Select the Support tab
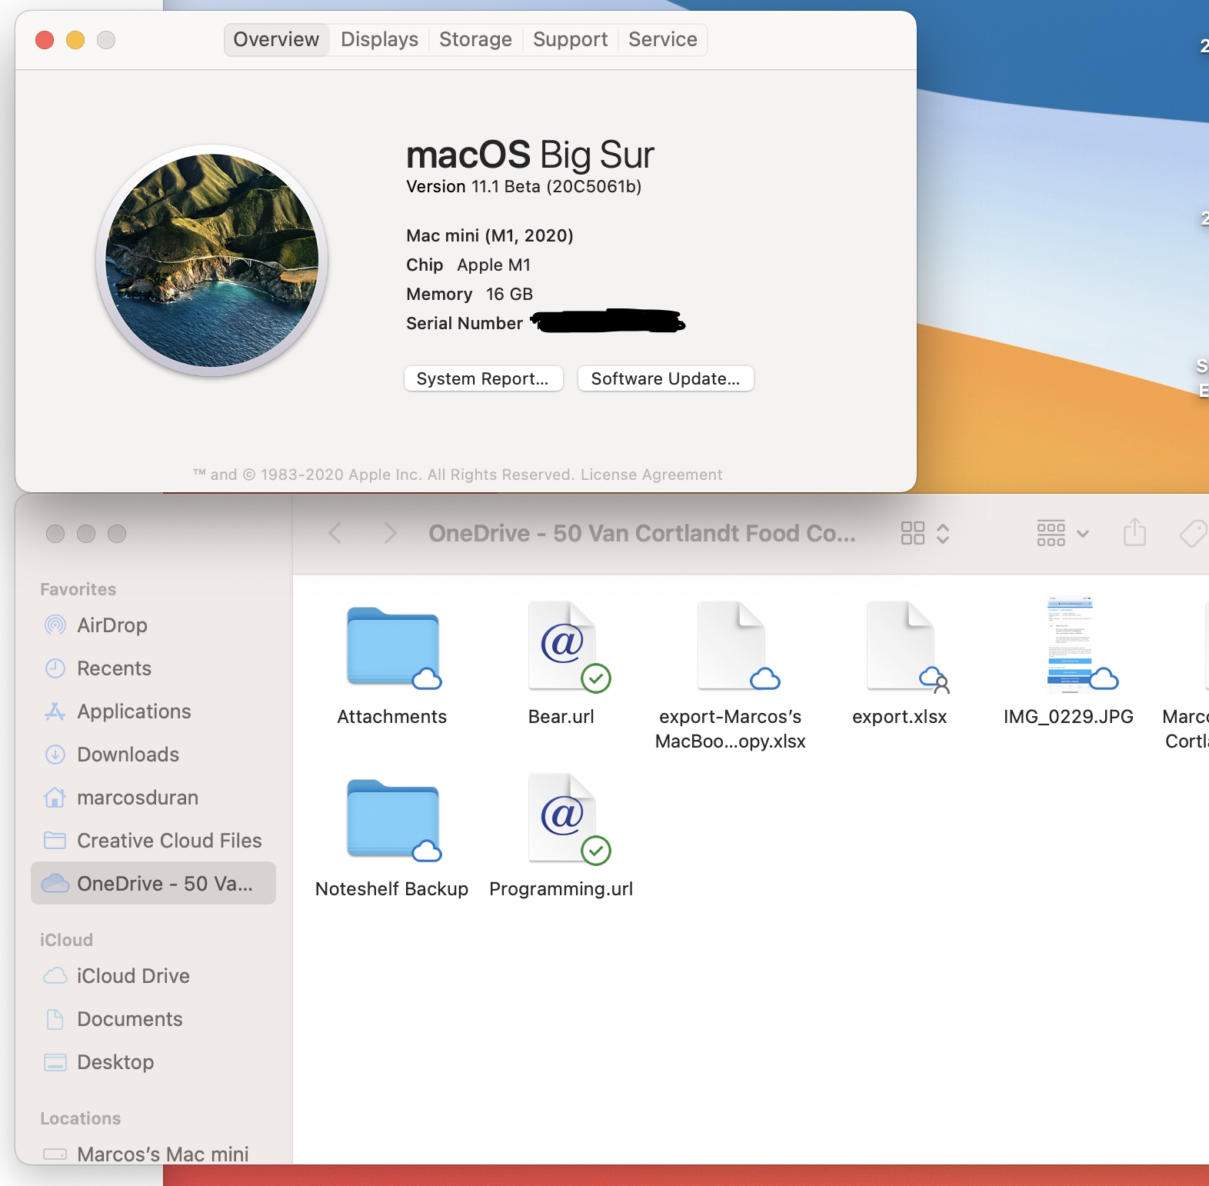 [x=570, y=39]
